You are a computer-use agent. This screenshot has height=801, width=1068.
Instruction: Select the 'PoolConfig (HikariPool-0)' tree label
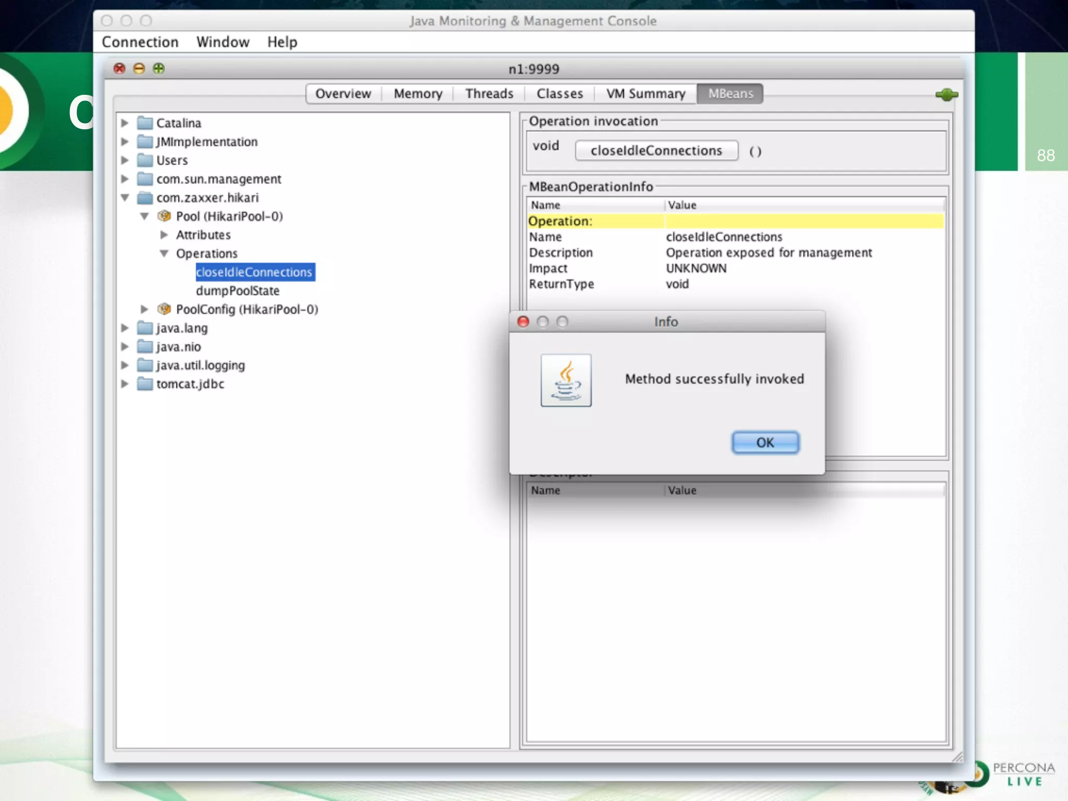pyautogui.click(x=247, y=310)
